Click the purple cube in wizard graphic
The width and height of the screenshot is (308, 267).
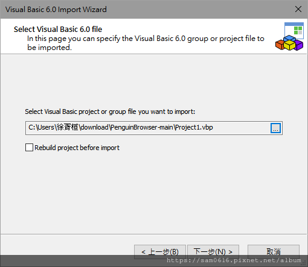tap(299, 45)
